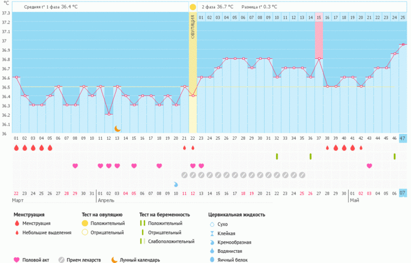Viewport: 411px width, 263px height.
Task: Click the orange moon icon in the chart
Action: click(117, 129)
